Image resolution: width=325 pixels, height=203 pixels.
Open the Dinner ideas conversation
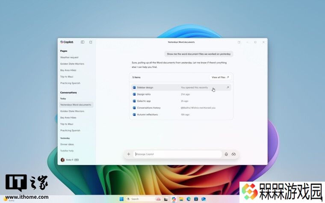click(x=67, y=144)
